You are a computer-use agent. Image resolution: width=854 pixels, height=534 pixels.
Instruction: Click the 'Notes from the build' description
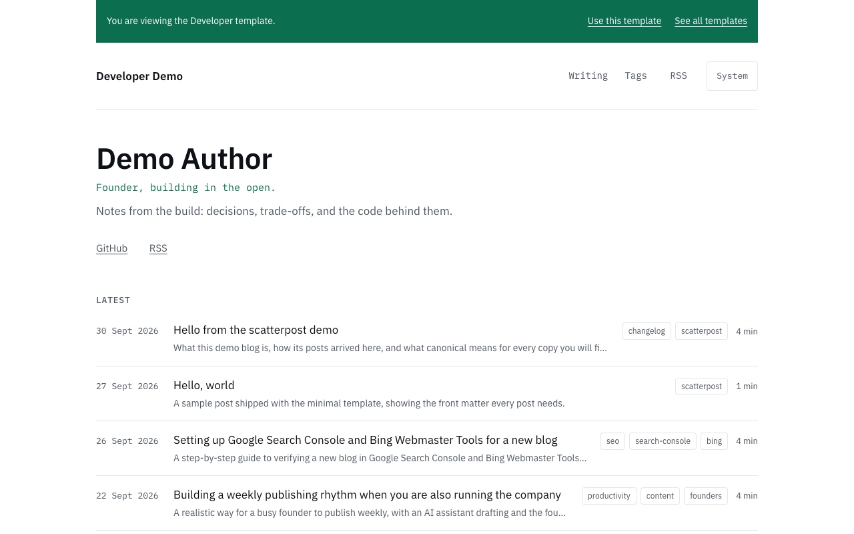274,211
